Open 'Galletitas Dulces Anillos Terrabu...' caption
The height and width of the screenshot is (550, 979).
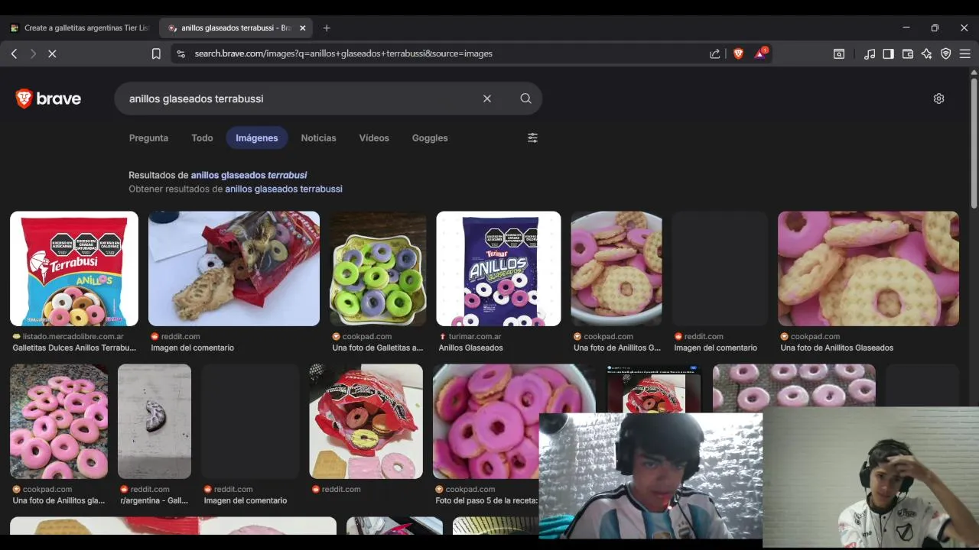74,348
